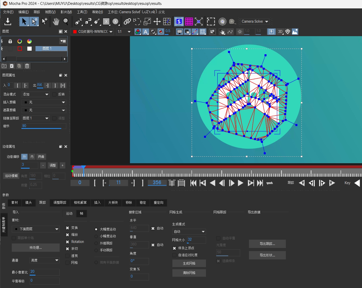Image resolution: width=362 pixels, height=288 pixels.
Task: Toggle the playback loop mode icon
Action: pyautogui.click(x=270, y=183)
